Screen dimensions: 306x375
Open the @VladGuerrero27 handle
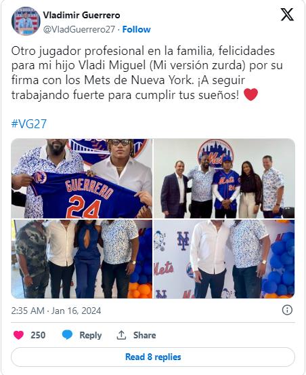click(79, 29)
